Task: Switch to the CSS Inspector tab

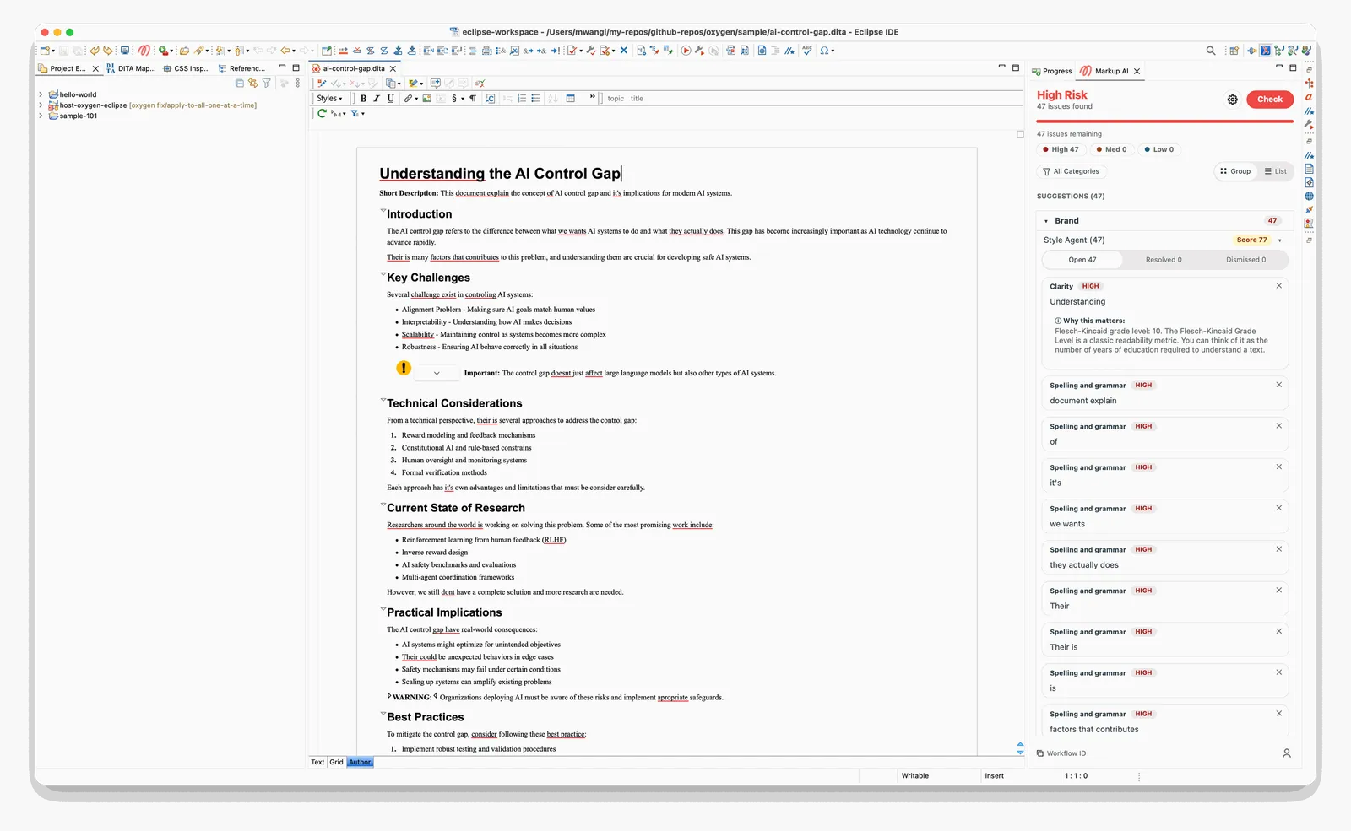Action: [x=186, y=68]
